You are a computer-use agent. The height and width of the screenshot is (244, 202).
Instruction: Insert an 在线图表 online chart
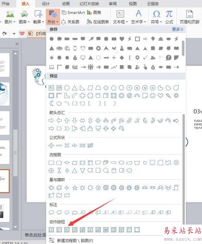[98, 22]
